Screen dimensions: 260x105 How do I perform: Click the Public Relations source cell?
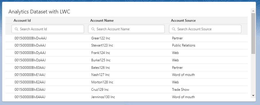click(x=184, y=45)
